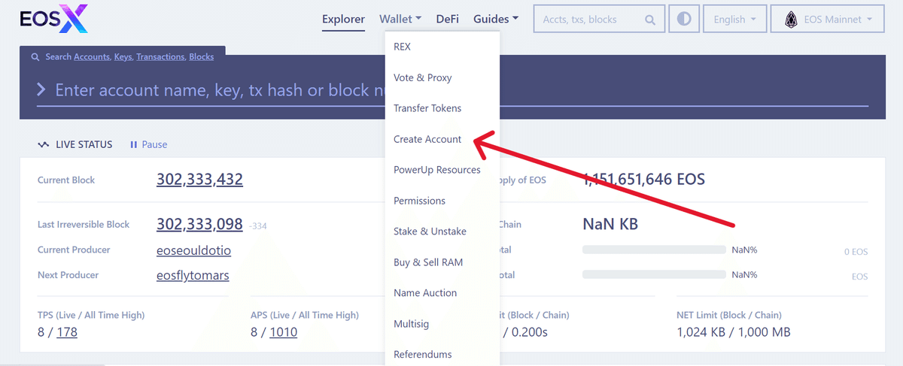Click the search magnifier icon in navbar
Viewport: 903px width, 366px height.
[650, 20]
